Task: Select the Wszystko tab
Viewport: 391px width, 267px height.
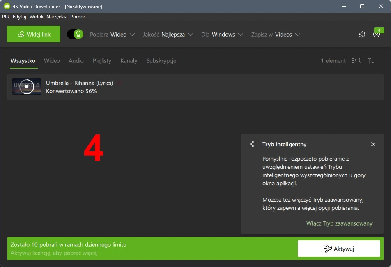Action: [23, 61]
